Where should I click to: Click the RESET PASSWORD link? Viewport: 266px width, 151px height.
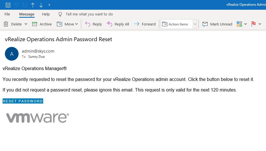[x=23, y=101]
